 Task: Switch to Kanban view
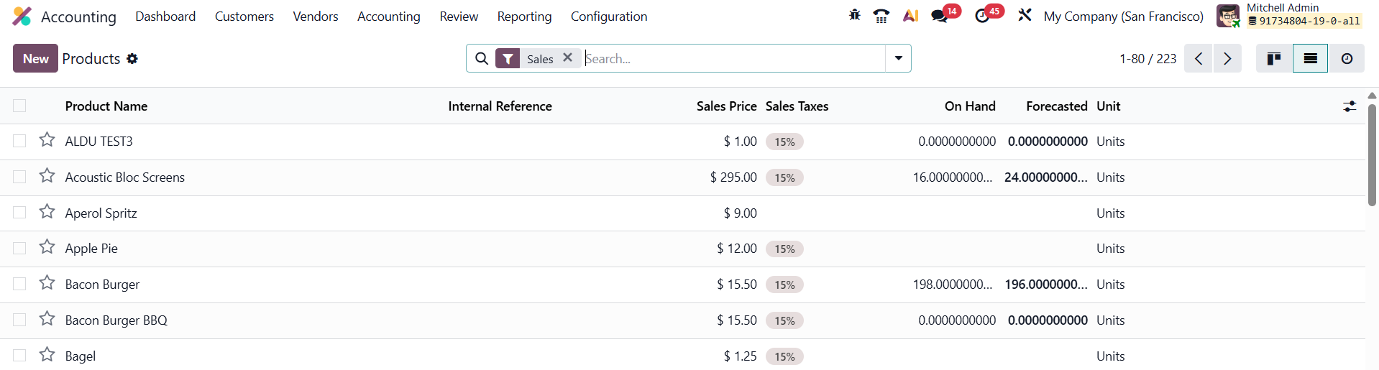click(1274, 59)
